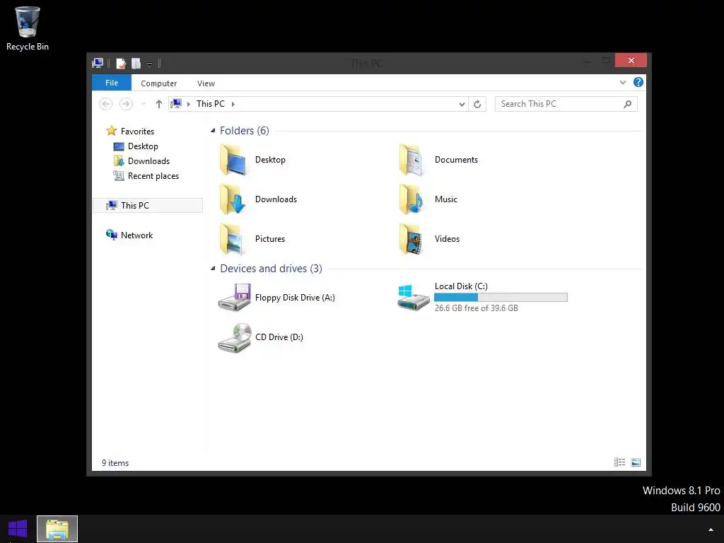
Task: Select the CD Drive (D:) icon
Action: coord(235,337)
